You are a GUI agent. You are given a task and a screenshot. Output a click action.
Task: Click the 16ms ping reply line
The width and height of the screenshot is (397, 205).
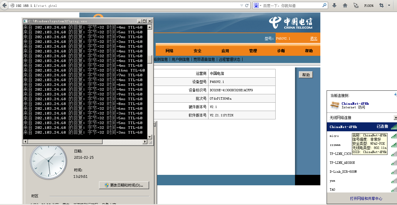[84, 70]
